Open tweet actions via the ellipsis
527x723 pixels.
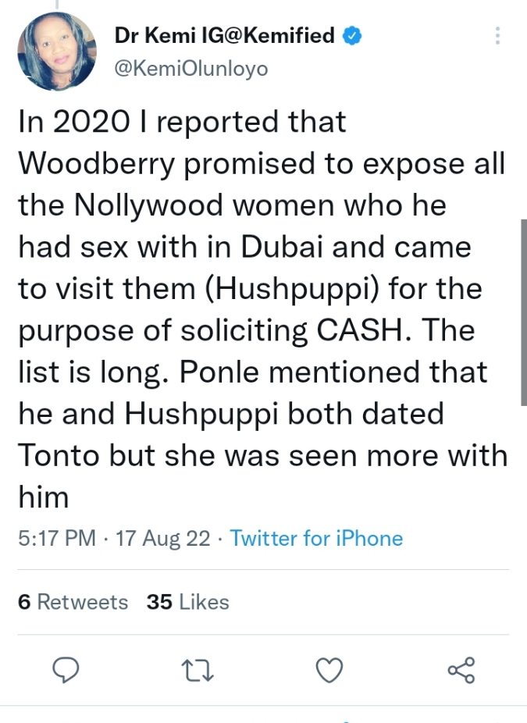pos(497,36)
